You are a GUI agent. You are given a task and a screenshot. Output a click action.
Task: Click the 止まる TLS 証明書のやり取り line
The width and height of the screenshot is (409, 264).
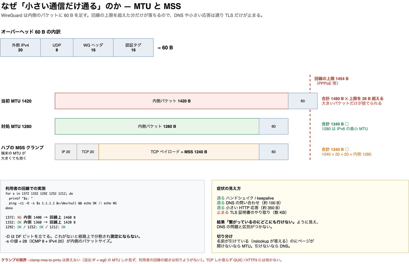tap(252, 213)
